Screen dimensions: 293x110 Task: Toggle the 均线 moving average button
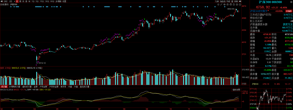point(228,1)
